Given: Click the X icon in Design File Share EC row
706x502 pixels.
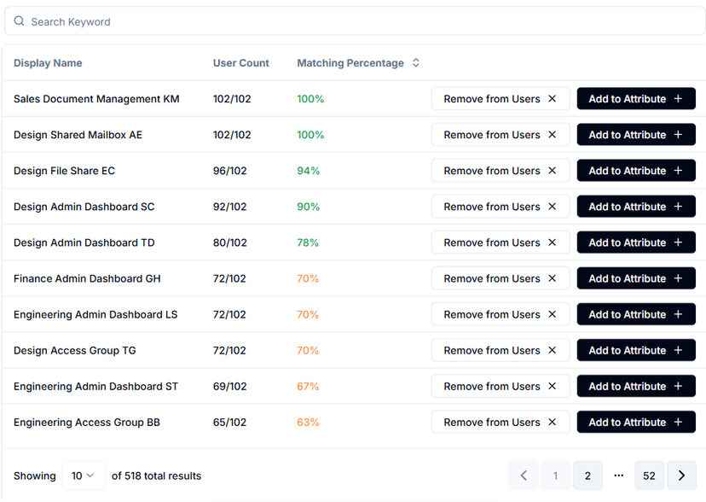Looking at the screenshot, I should coord(552,171).
